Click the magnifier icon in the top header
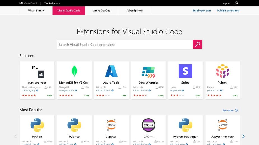This screenshot has height=145, width=259. point(236,3)
